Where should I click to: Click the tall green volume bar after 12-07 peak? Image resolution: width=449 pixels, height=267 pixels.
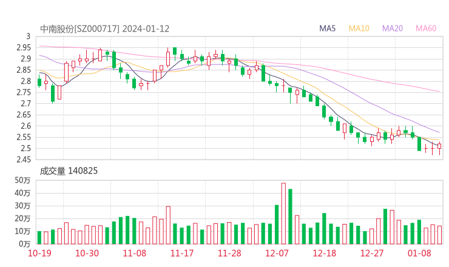(290, 217)
